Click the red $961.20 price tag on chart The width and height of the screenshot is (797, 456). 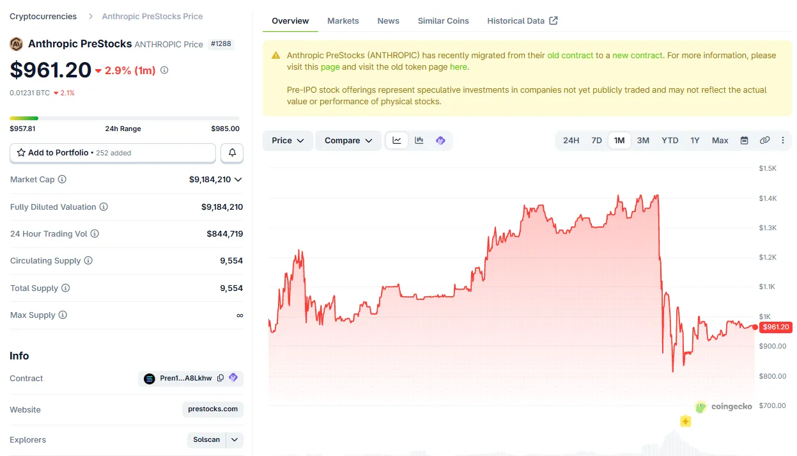pos(776,327)
